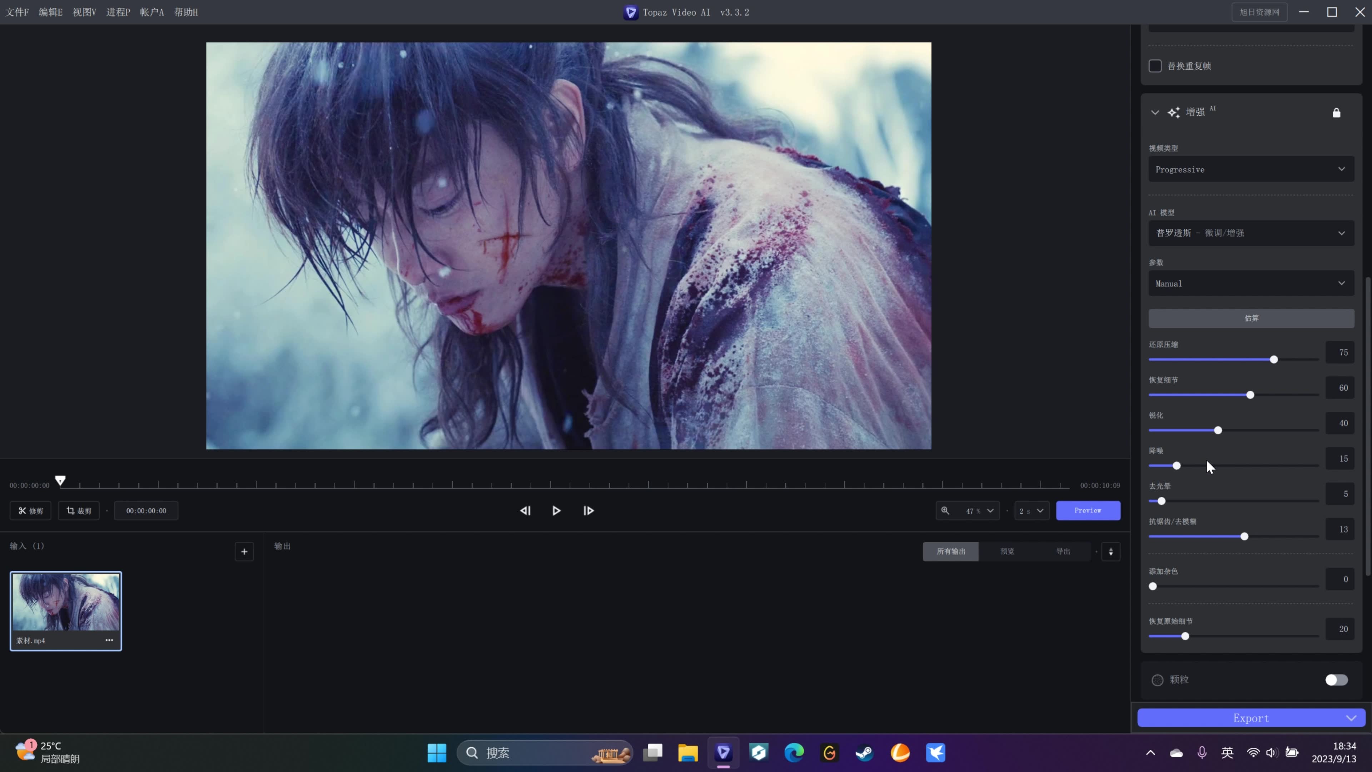The width and height of the screenshot is (1372, 772).
Task: Toggle the 颗粒 grain switch
Action: [x=1336, y=680]
